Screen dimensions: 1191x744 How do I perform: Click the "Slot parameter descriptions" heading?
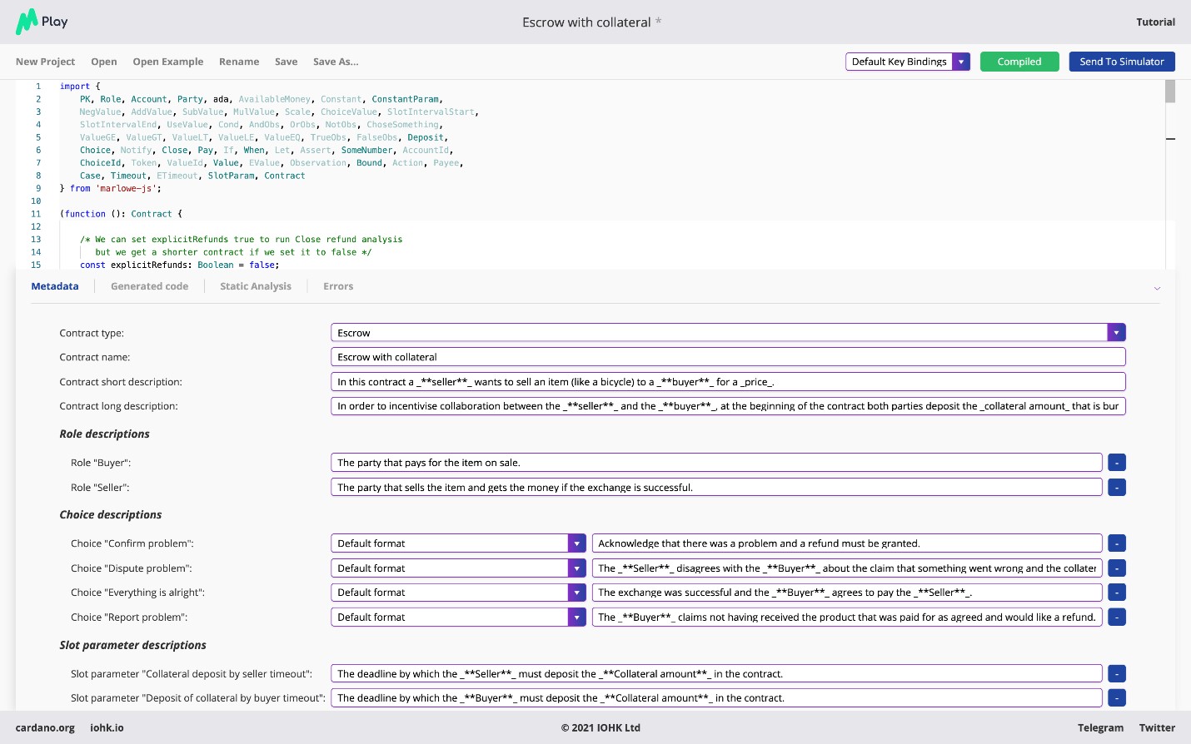click(x=133, y=646)
